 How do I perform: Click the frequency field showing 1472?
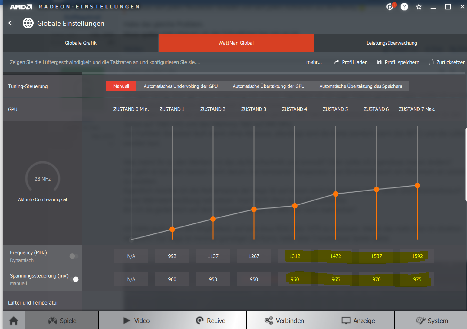click(x=335, y=256)
